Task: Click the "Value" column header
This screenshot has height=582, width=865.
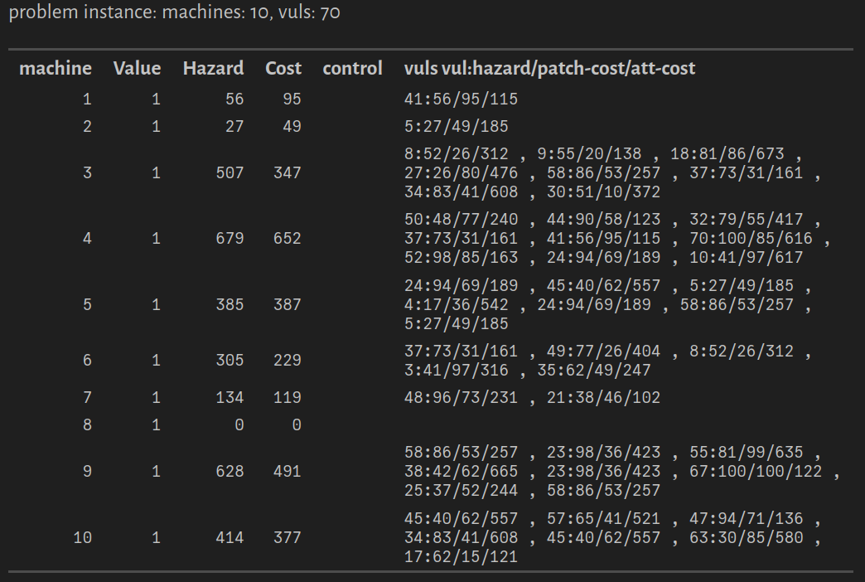Action: coord(137,69)
